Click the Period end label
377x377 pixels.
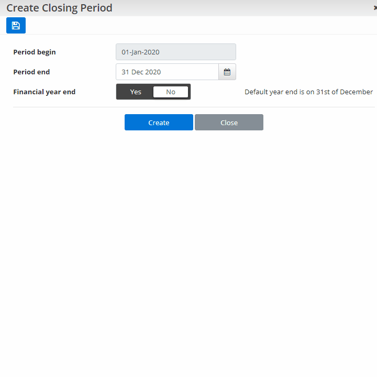31,72
